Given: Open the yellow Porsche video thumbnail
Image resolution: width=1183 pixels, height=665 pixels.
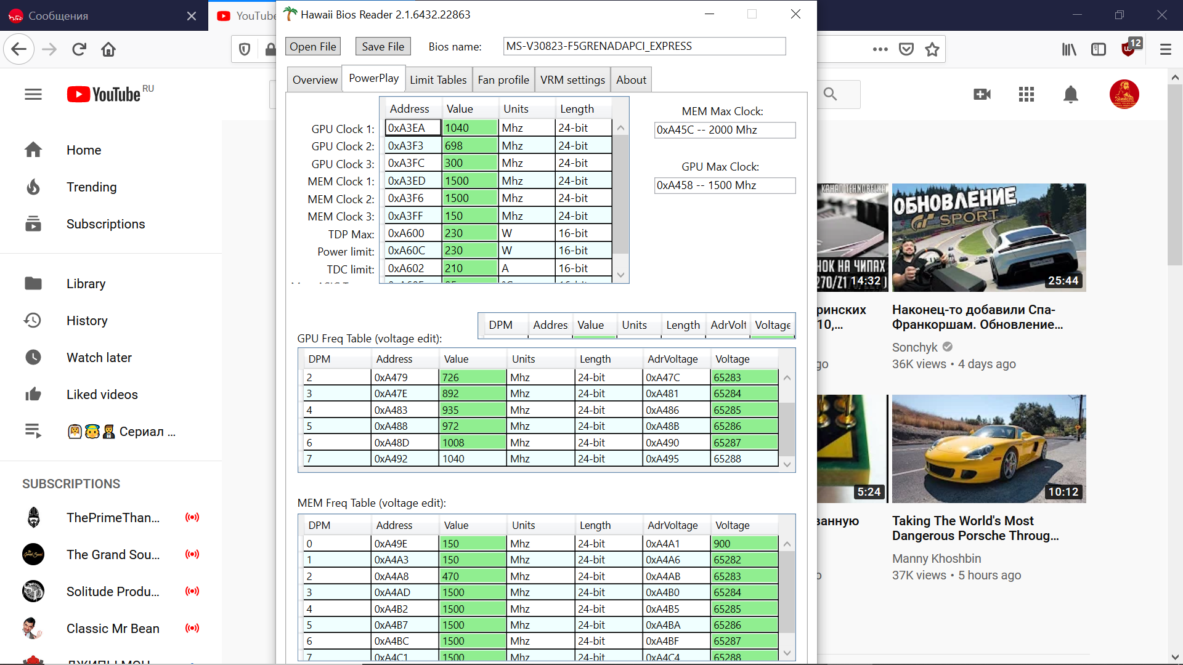Looking at the screenshot, I should click(x=988, y=449).
